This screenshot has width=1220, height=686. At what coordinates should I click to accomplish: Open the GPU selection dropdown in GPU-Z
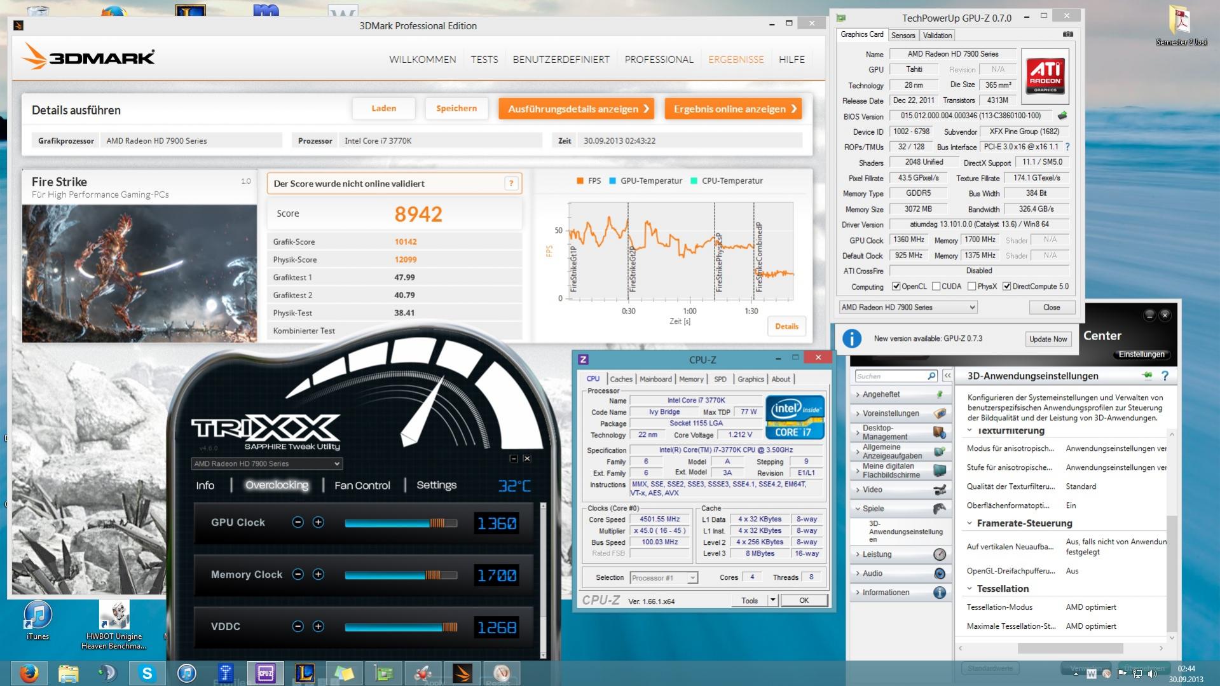point(908,307)
